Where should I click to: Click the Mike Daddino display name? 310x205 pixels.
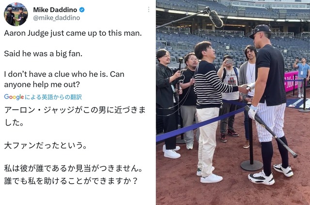[55, 10]
